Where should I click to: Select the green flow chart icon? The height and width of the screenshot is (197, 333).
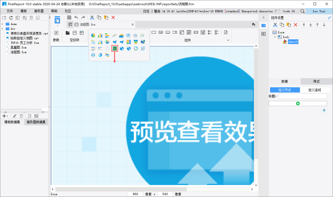point(114,48)
